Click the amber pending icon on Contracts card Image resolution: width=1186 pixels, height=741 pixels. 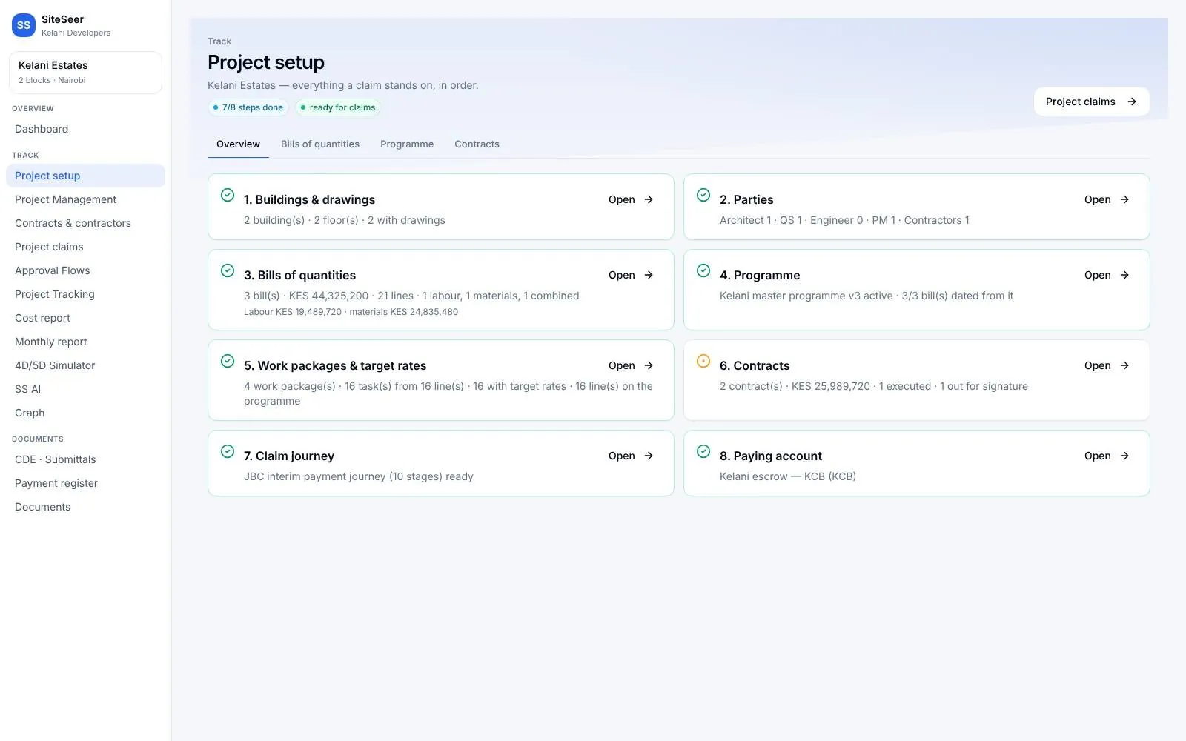coord(703,361)
